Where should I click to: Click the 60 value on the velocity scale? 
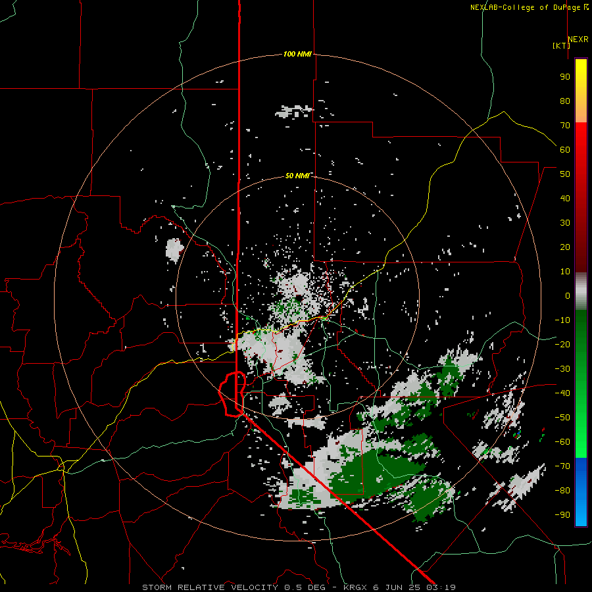click(x=565, y=150)
